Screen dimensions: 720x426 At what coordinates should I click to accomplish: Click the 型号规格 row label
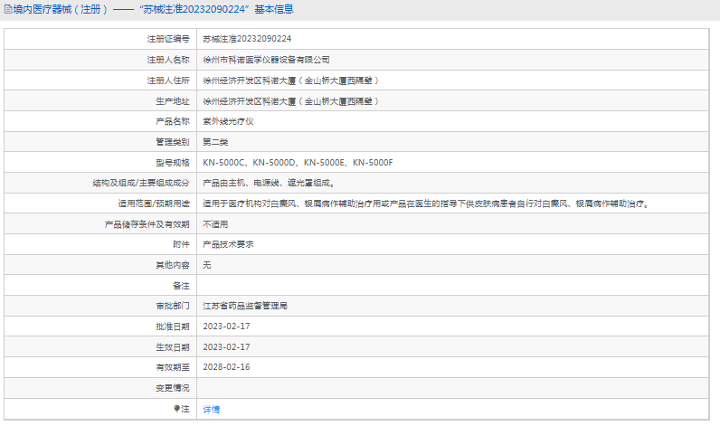click(x=173, y=163)
